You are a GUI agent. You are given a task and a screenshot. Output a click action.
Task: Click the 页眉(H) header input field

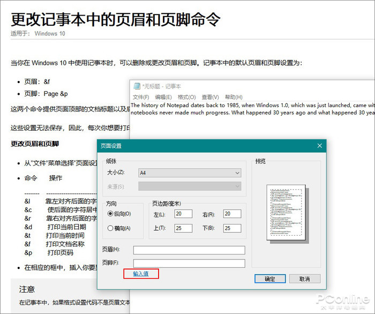pos(189,250)
